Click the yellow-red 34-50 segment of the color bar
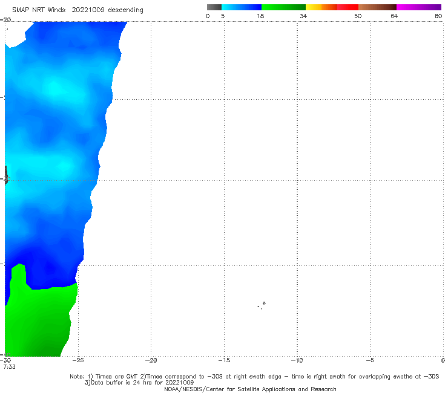448x393 pixels. point(332,7)
